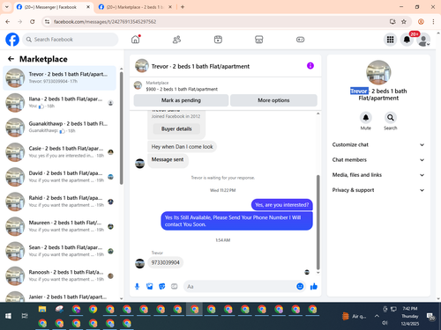Open the Facebook Home feed icon
This screenshot has width=441, height=330.
click(x=136, y=40)
